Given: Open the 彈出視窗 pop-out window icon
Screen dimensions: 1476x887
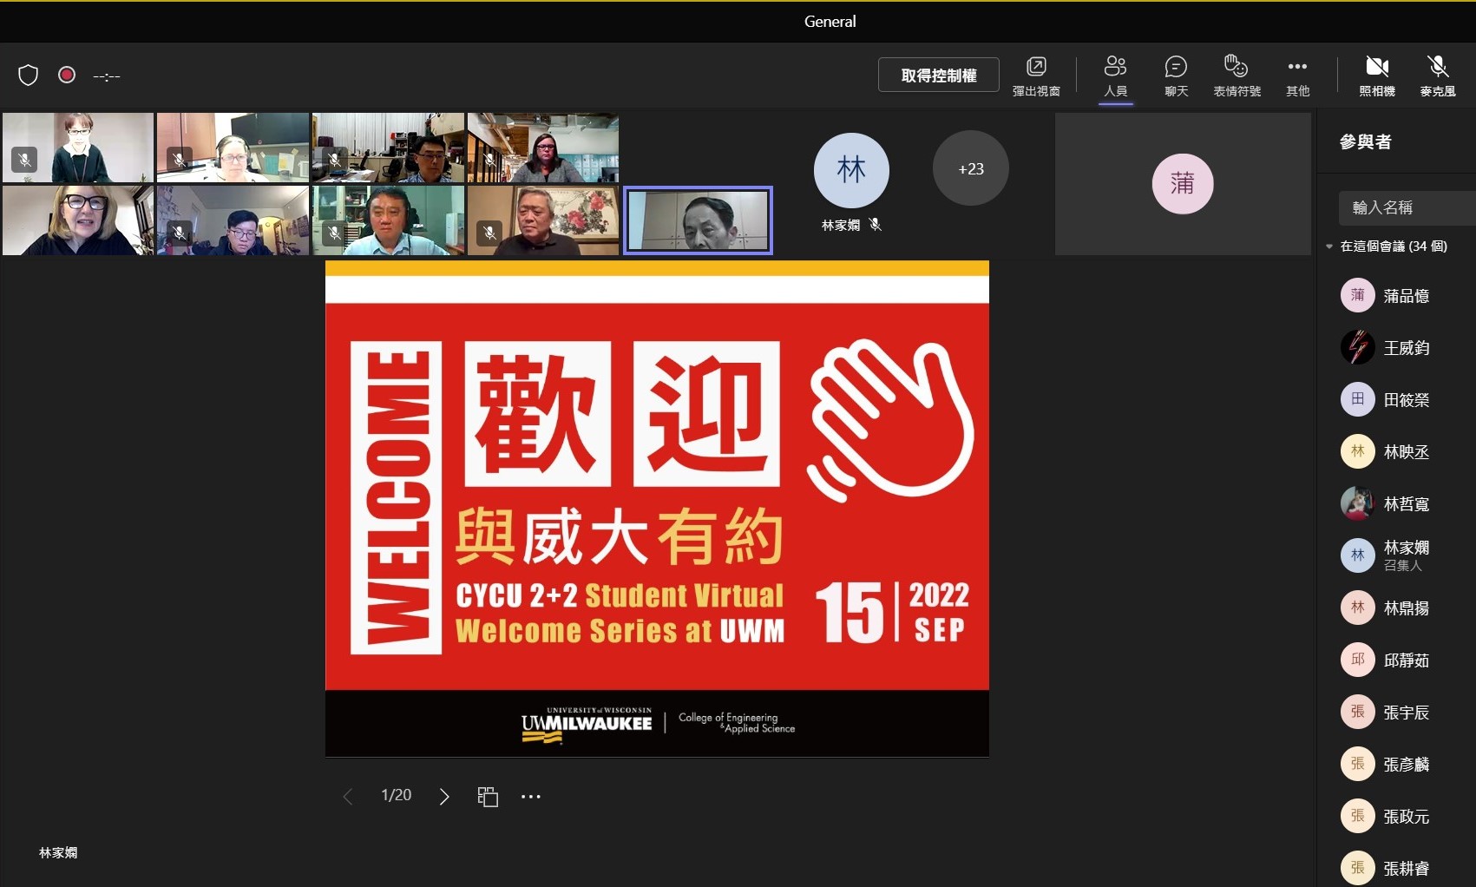Looking at the screenshot, I should (x=1036, y=76).
